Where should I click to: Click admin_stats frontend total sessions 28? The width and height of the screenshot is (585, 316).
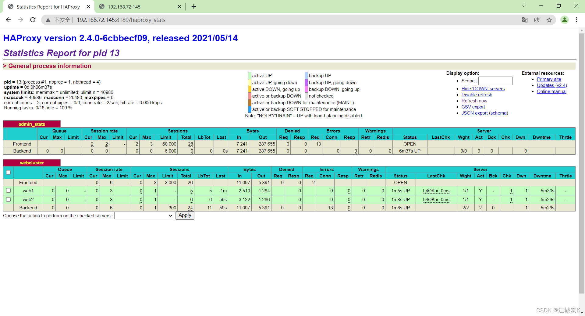click(190, 144)
